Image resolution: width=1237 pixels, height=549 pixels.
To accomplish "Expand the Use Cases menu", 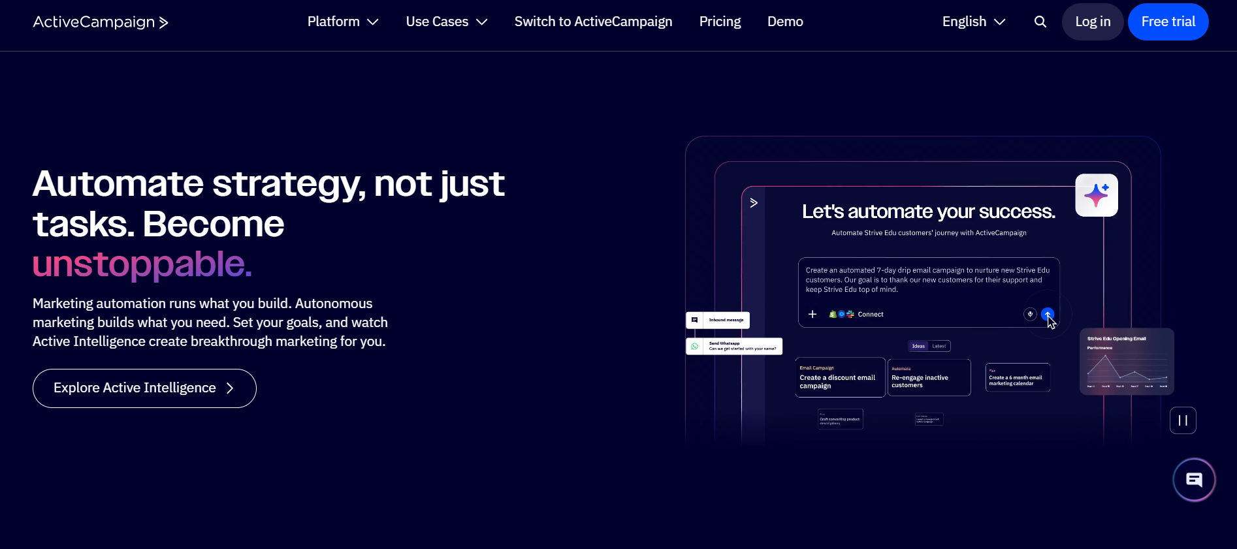I will point(447,22).
